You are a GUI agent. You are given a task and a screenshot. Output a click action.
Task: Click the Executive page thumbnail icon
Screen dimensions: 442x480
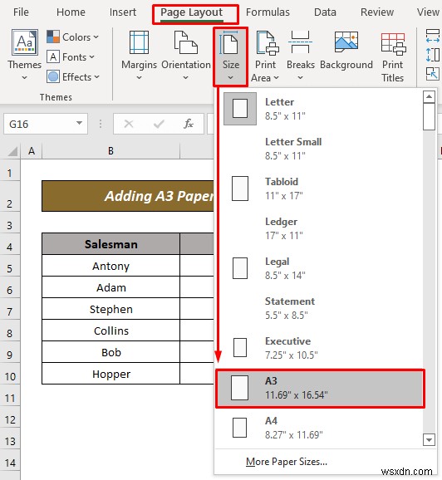[240, 347]
